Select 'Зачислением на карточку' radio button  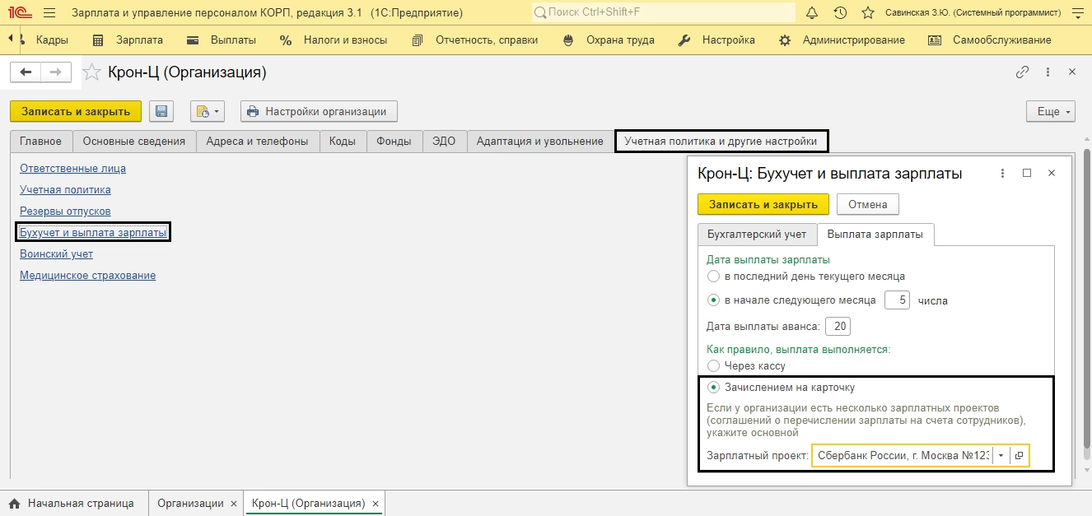713,387
